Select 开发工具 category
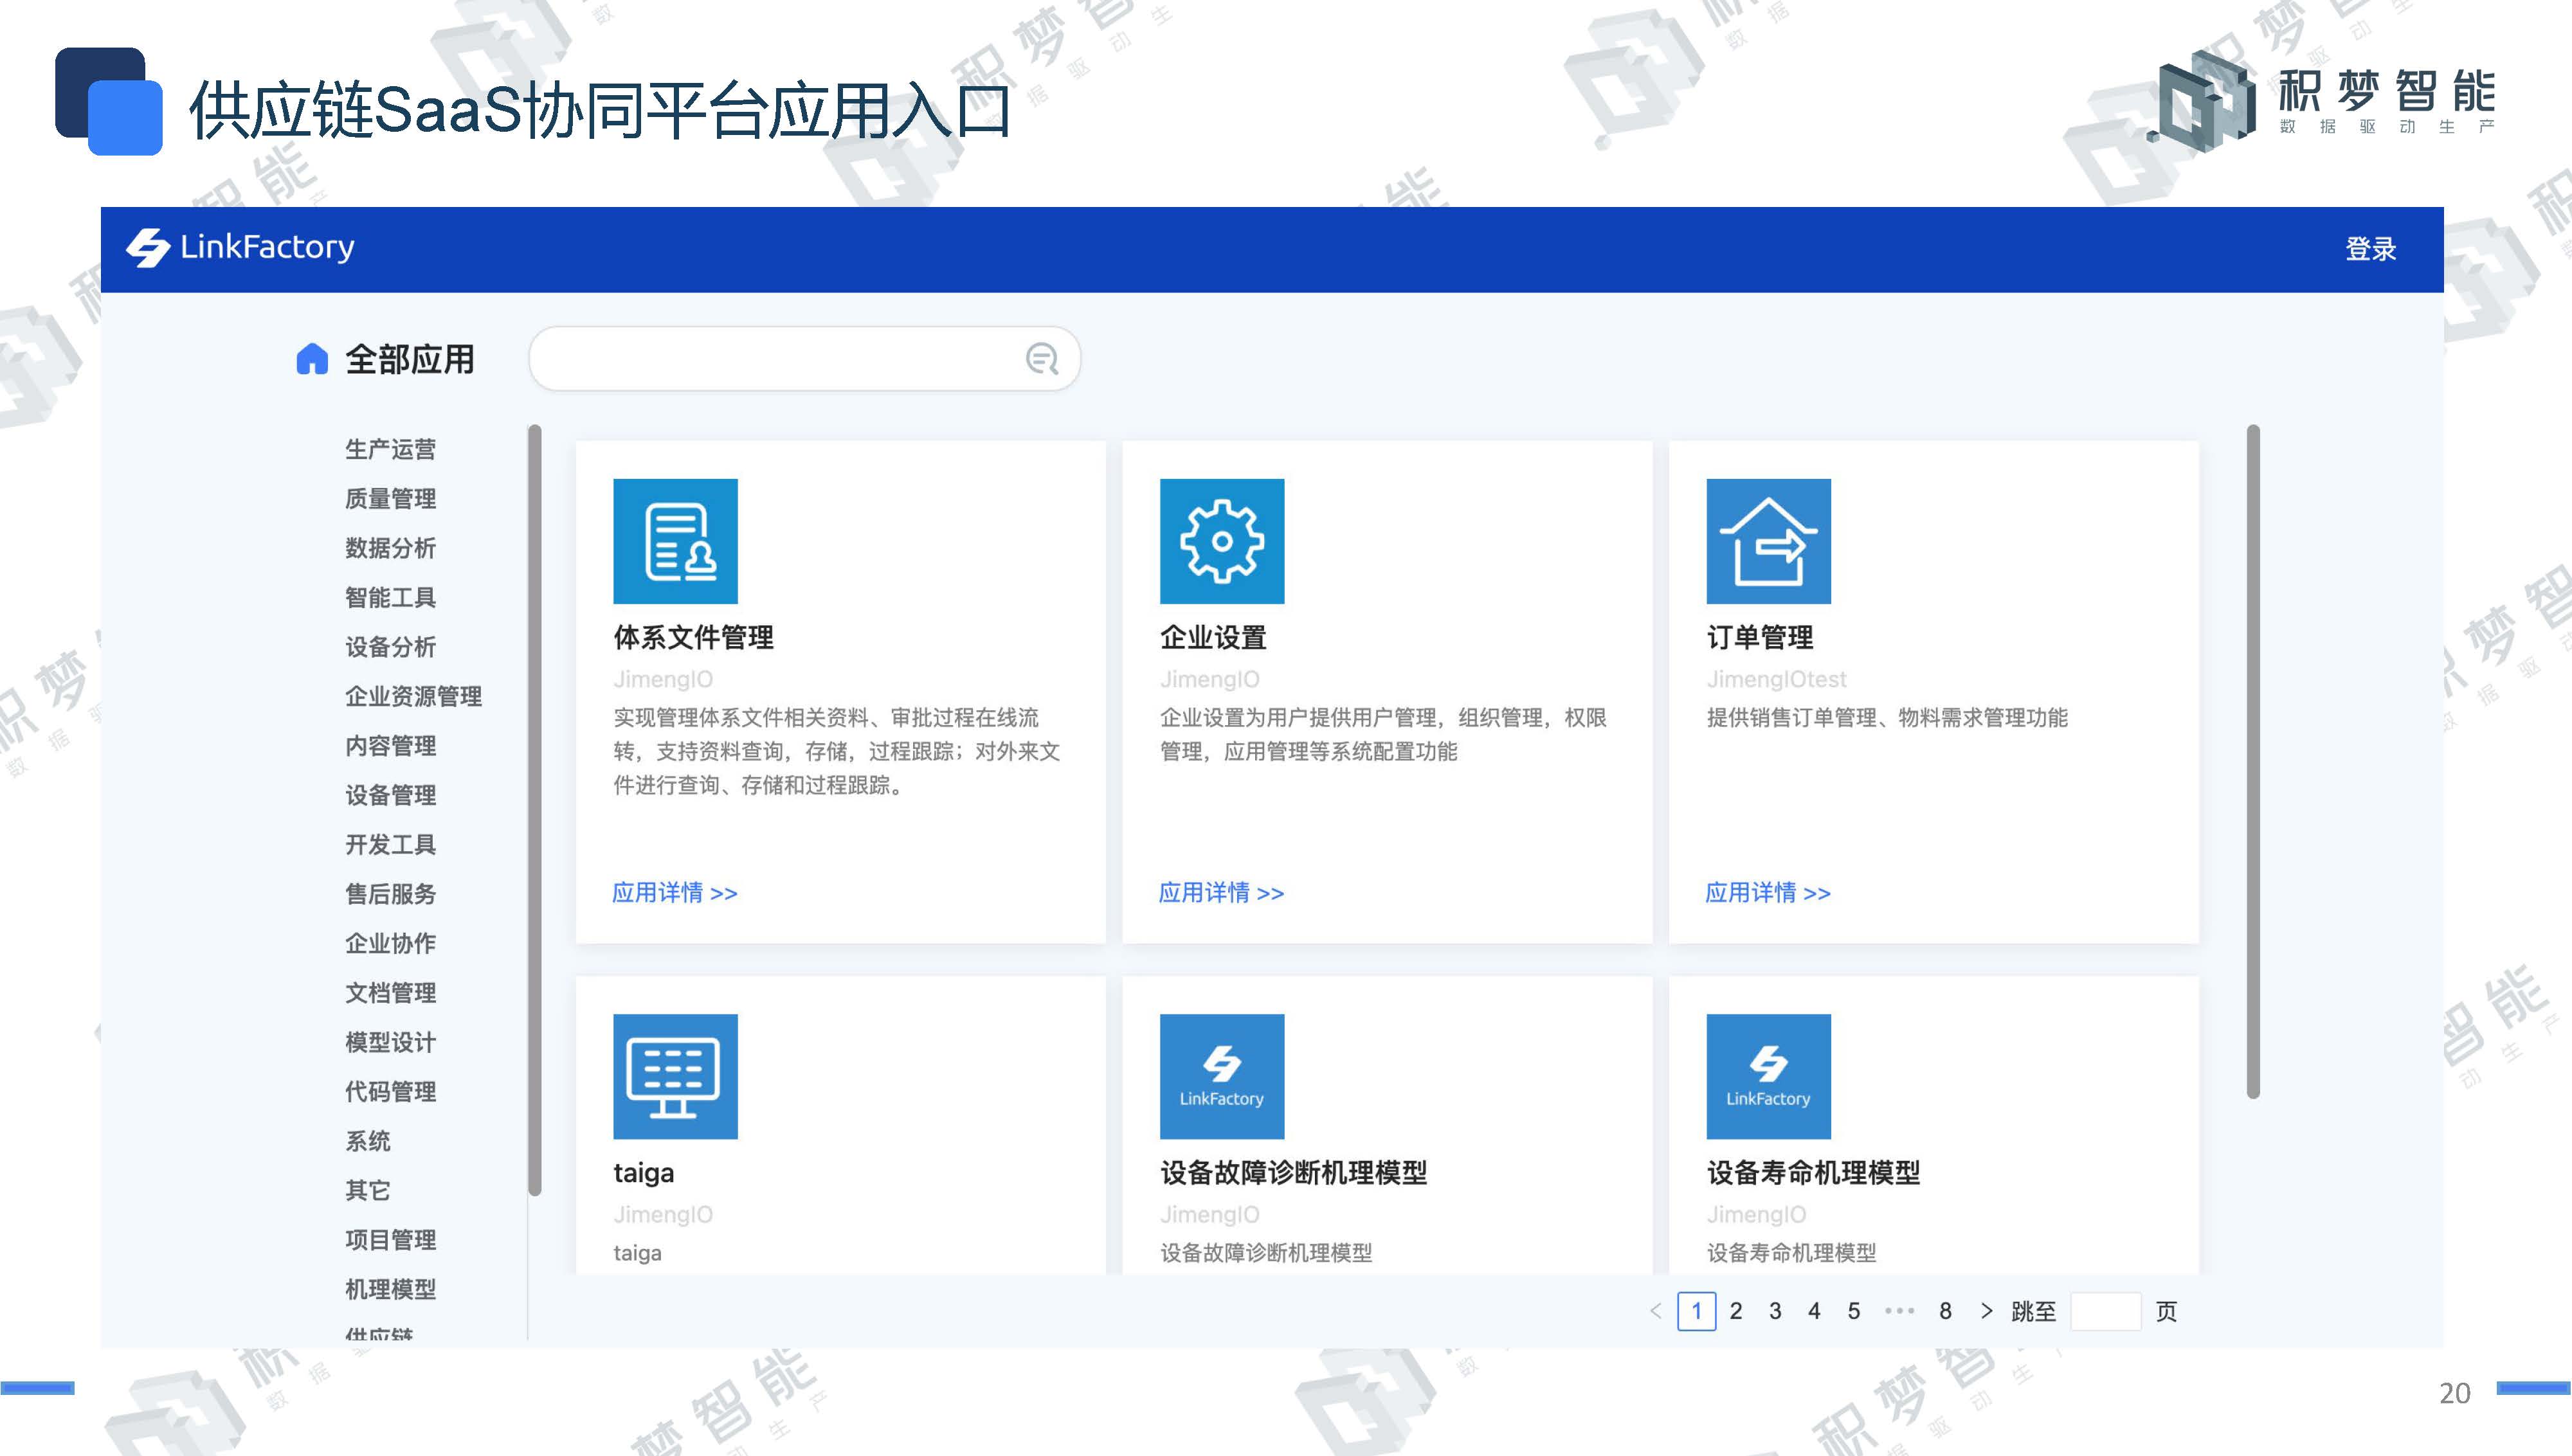 [x=390, y=844]
